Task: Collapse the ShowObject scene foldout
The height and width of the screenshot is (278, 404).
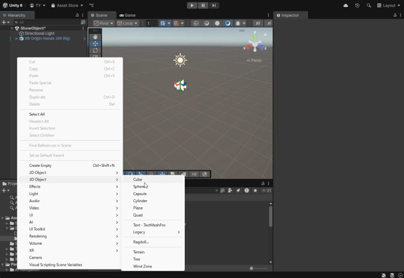Action: pos(12,28)
